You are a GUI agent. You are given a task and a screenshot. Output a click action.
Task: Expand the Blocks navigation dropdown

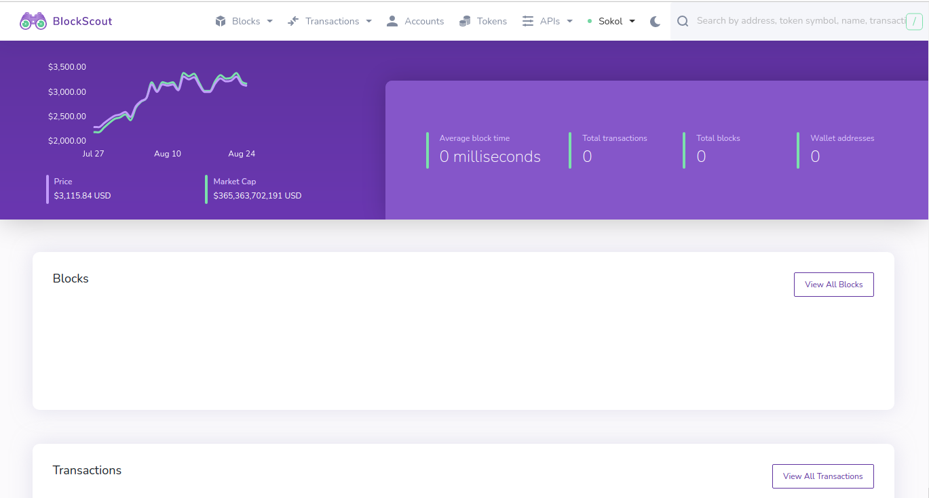tap(270, 21)
